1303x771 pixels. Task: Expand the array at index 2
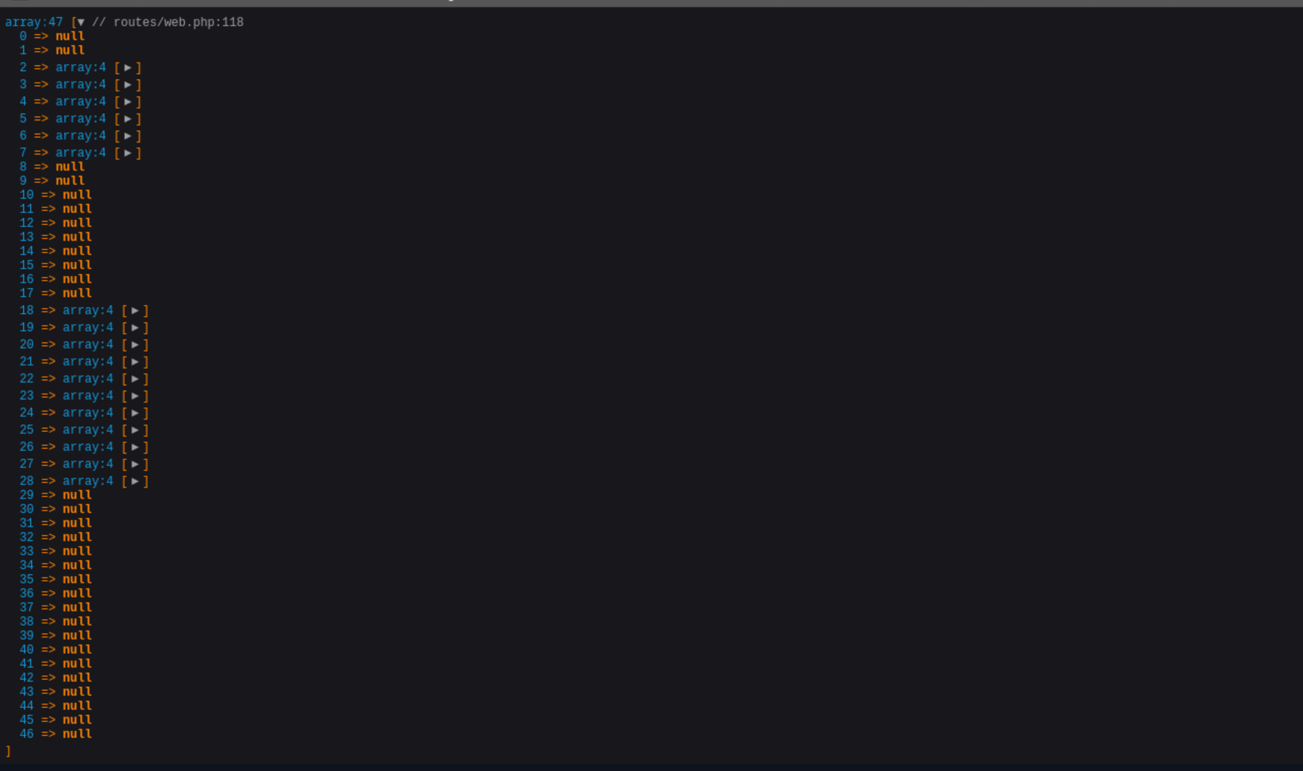[128, 68]
